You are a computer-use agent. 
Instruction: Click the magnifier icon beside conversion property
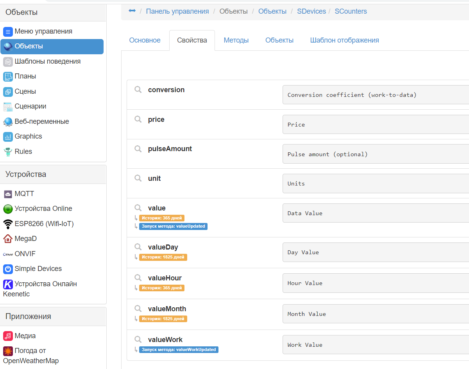138,90
